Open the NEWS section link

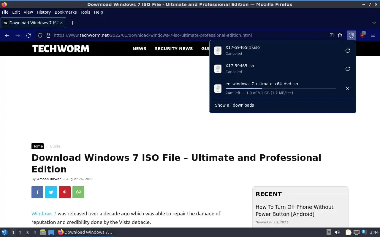[x=139, y=49]
